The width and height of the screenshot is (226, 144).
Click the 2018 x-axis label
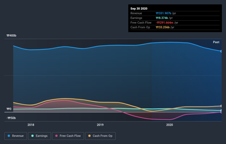click(31, 125)
